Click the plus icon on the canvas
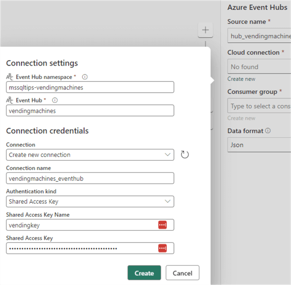291x285 pixels. coord(205,30)
